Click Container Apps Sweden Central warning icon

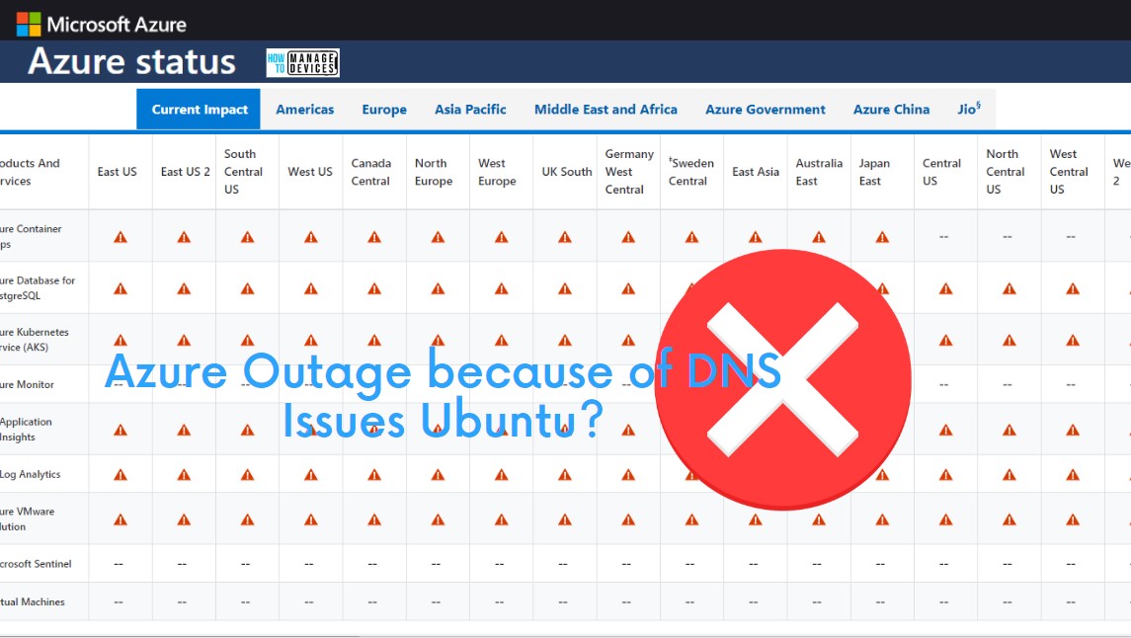(x=691, y=237)
